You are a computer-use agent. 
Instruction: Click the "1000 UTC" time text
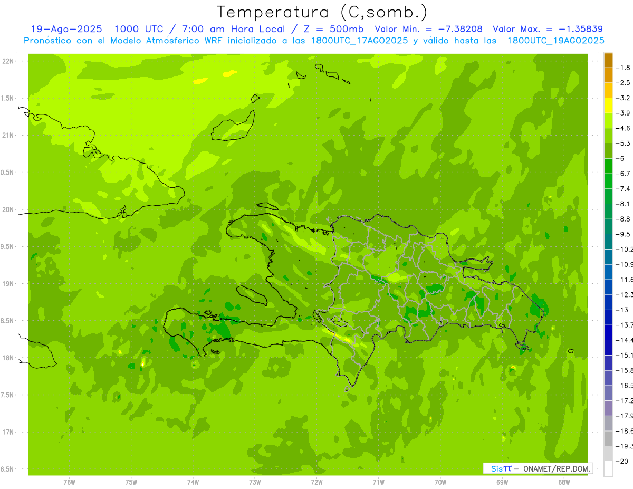tap(140, 29)
